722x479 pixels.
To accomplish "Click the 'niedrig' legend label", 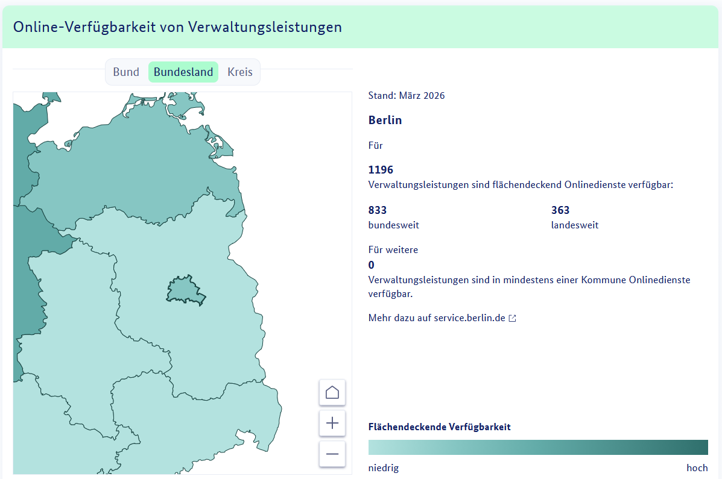I will tap(384, 468).
